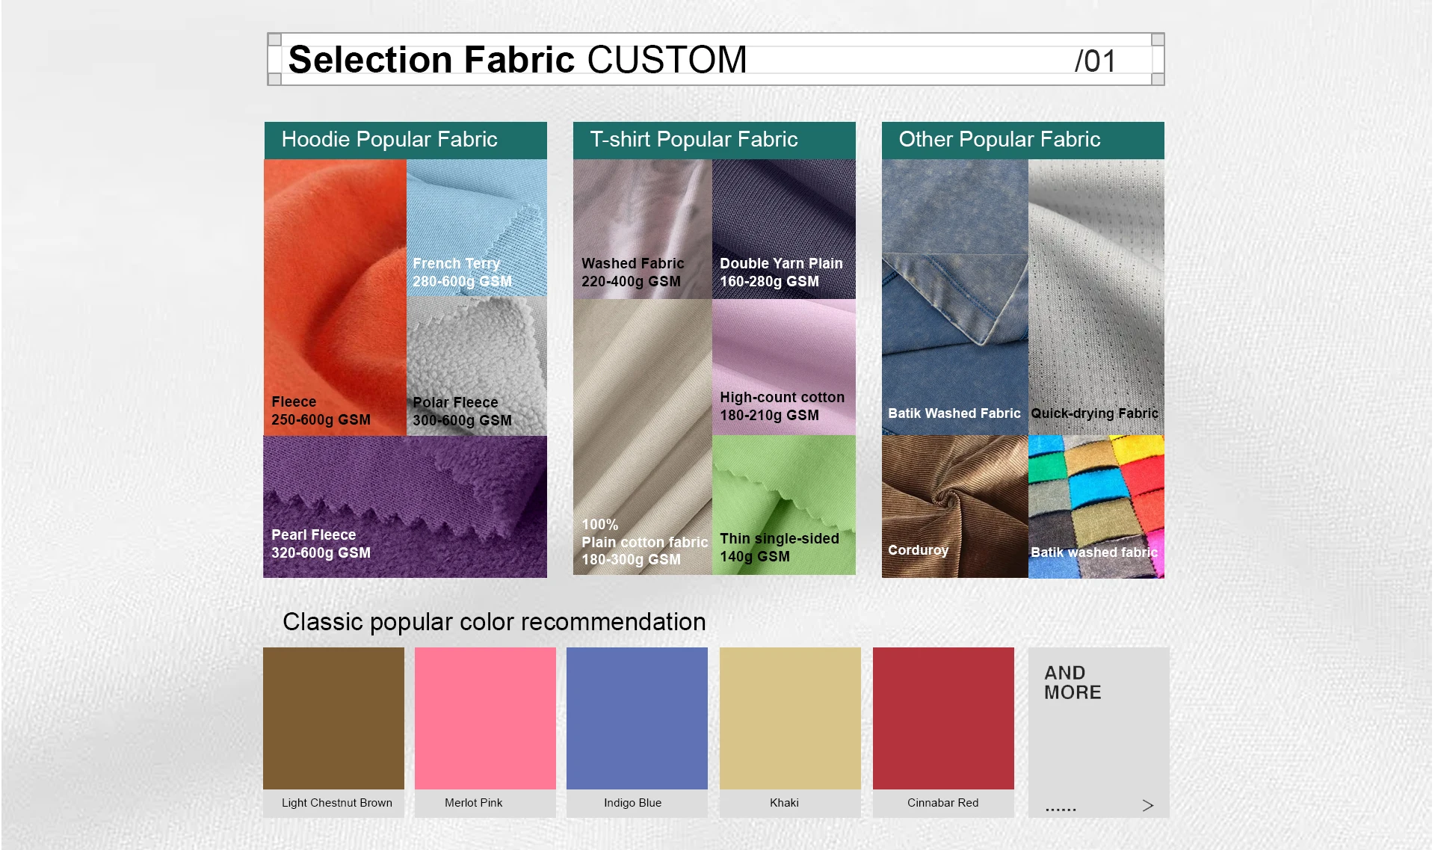Choose the High-count cotton fabric thumbnail
This screenshot has height=850, width=1435.
(783, 366)
